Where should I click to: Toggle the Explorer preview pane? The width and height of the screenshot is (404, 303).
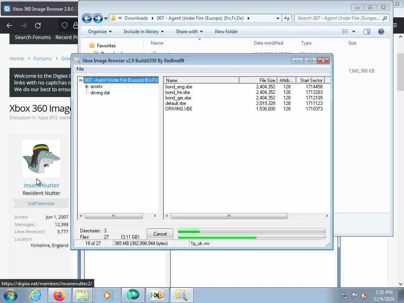(367, 32)
